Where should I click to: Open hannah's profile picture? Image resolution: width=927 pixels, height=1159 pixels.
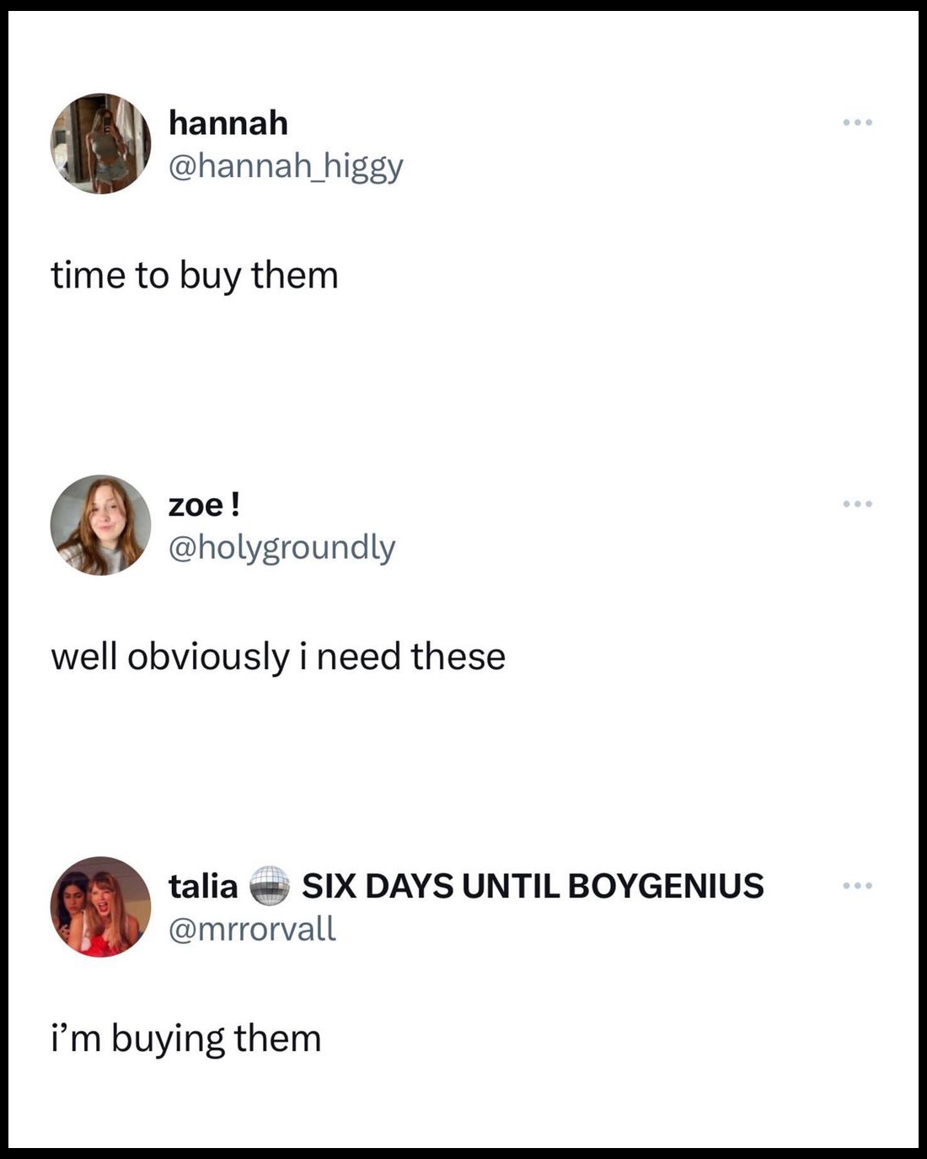pos(101,143)
